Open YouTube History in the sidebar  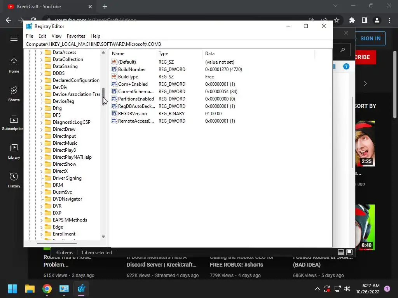[14, 180]
